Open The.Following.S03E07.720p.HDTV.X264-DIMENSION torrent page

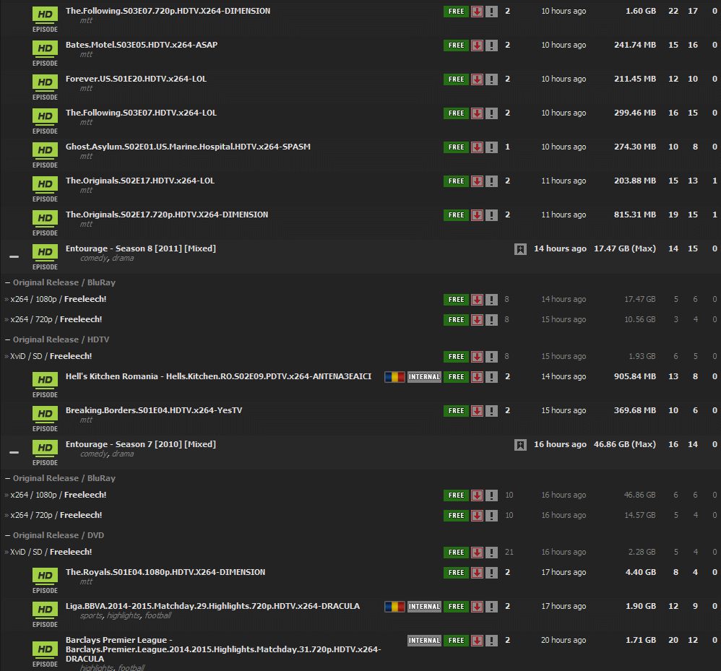coord(168,11)
